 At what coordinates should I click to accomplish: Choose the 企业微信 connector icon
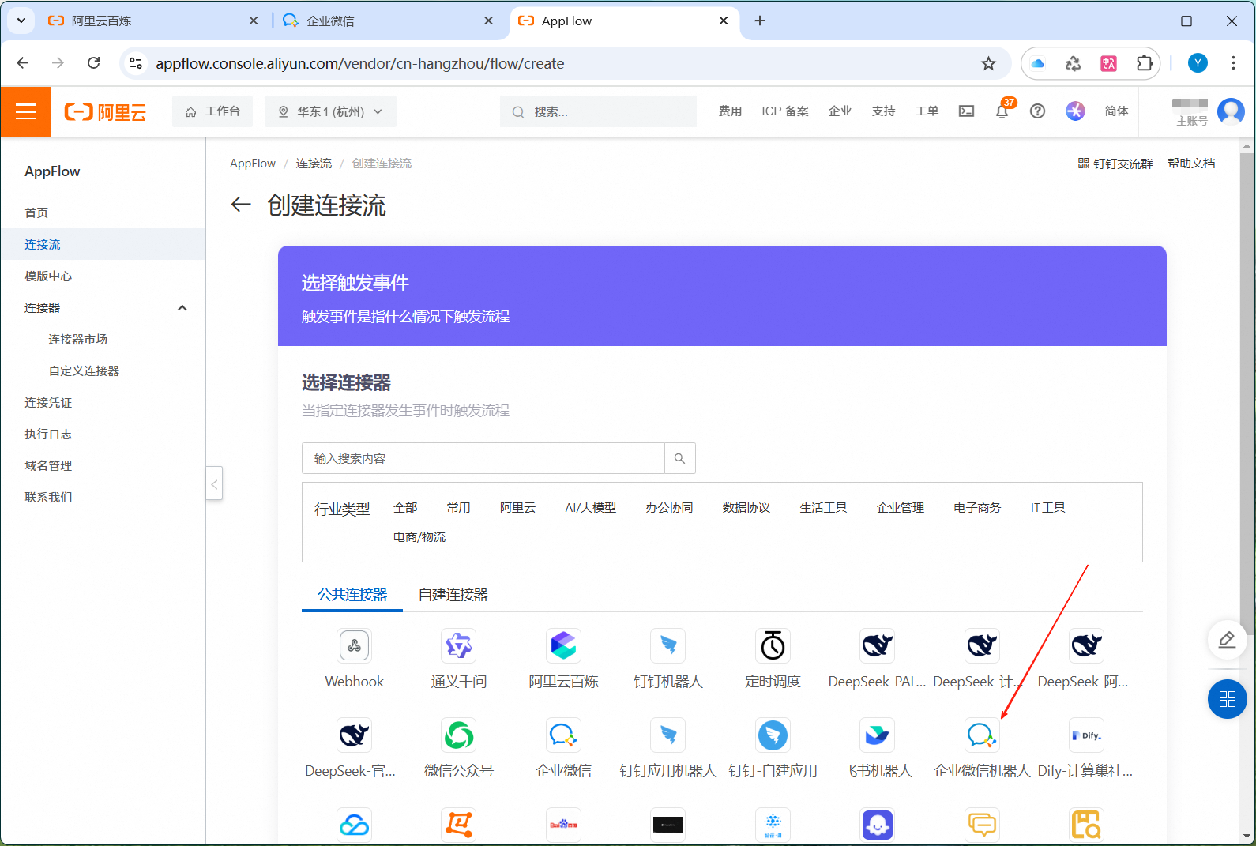click(564, 735)
